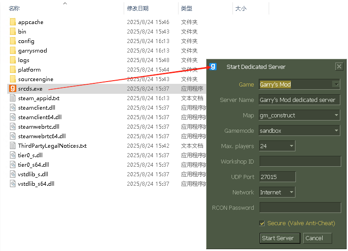Select the srcds.exe file name
Viewport: 348px width, 251px height.
(x=30, y=89)
